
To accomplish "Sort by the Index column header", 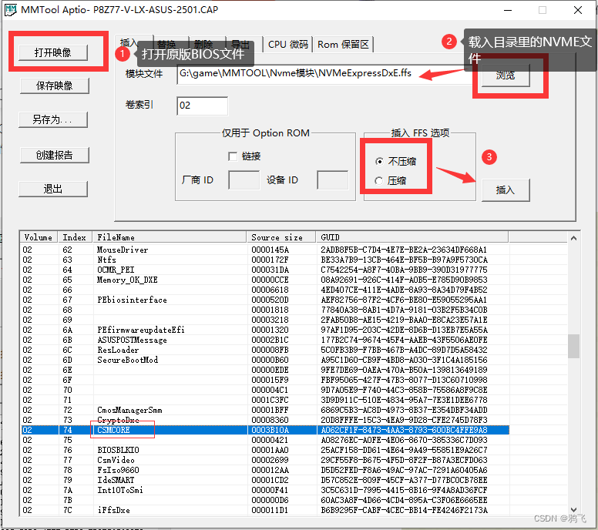I will 75,237.
